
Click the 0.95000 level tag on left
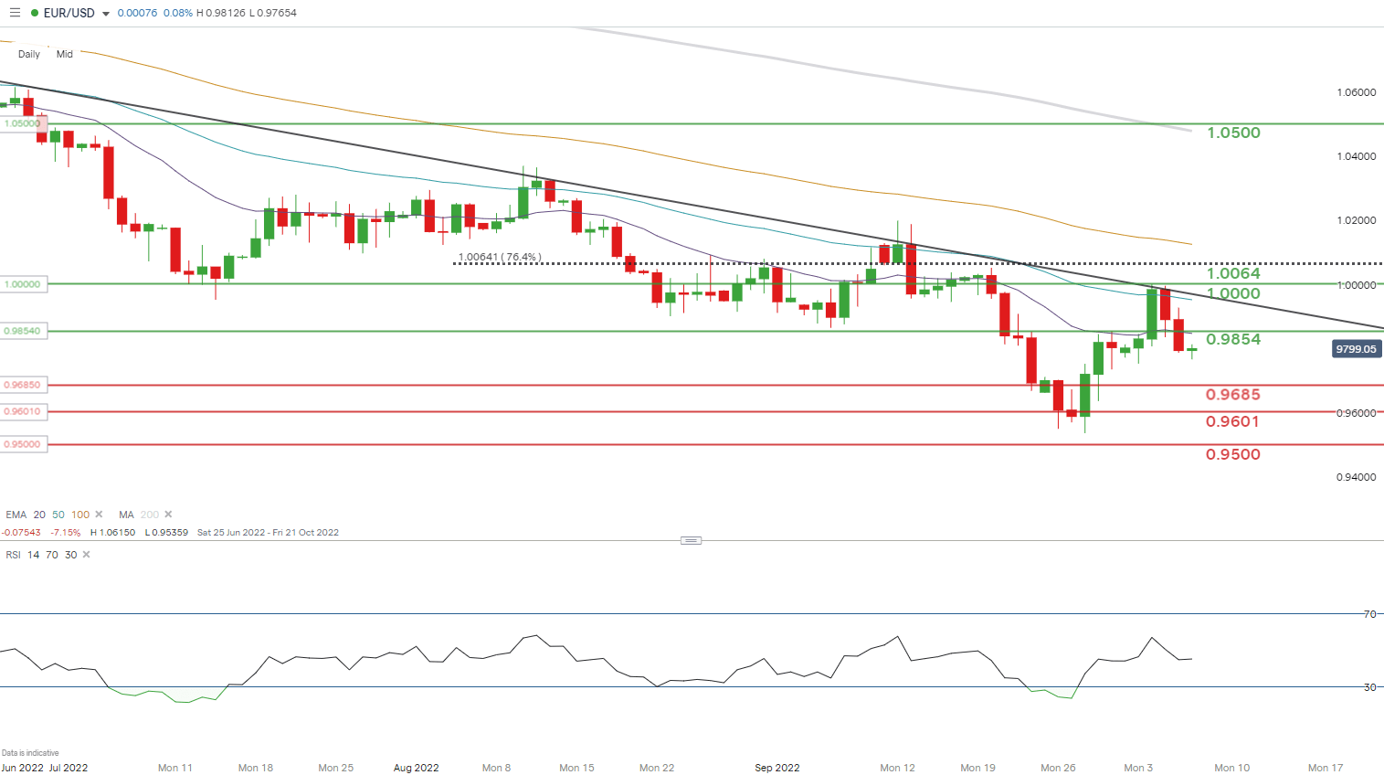point(23,444)
